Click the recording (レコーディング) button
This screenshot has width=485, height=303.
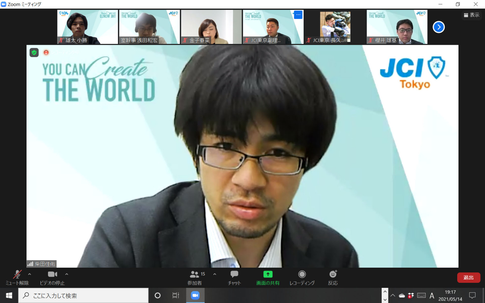tap(302, 277)
